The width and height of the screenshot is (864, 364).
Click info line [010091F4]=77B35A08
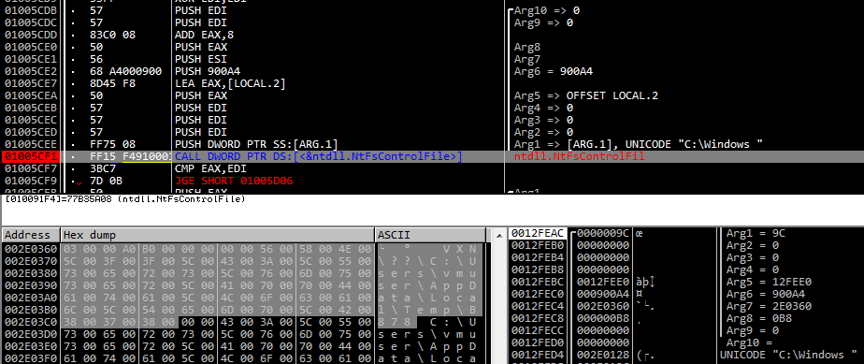(125, 198)
